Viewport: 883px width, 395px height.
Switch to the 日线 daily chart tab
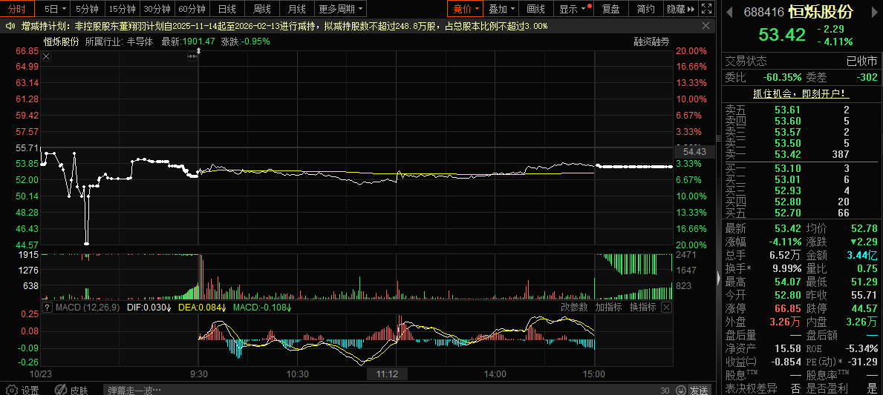[227, 9]
